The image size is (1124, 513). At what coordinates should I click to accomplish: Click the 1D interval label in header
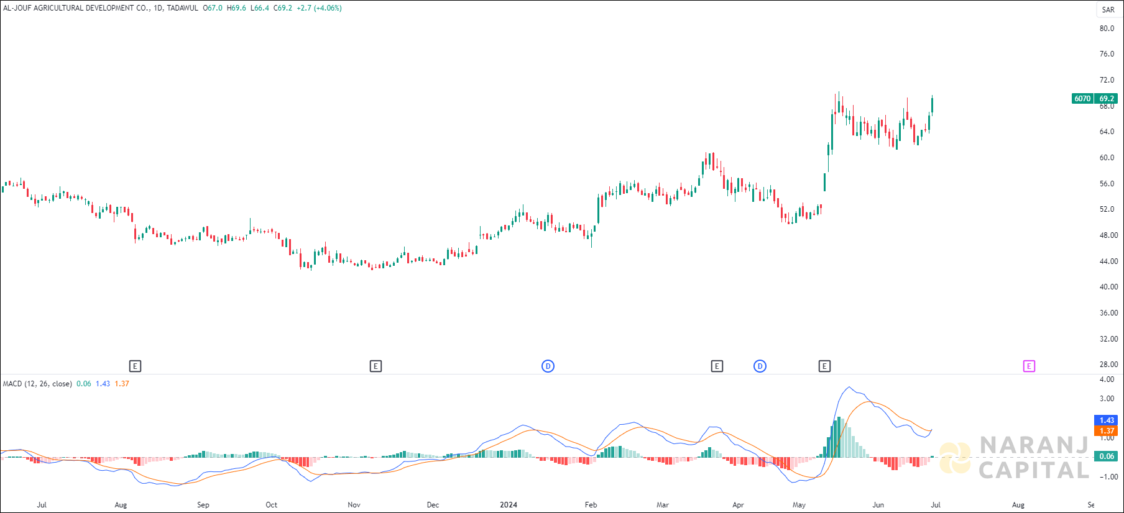[159, 8]
